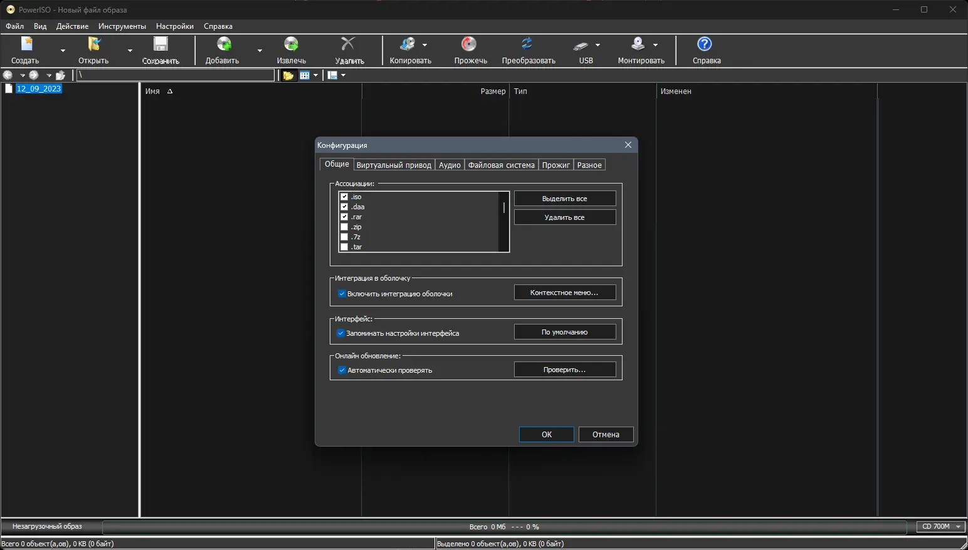Open the Настройки menu
Screen dimensions: 968x550
click(x=175, y=26)
